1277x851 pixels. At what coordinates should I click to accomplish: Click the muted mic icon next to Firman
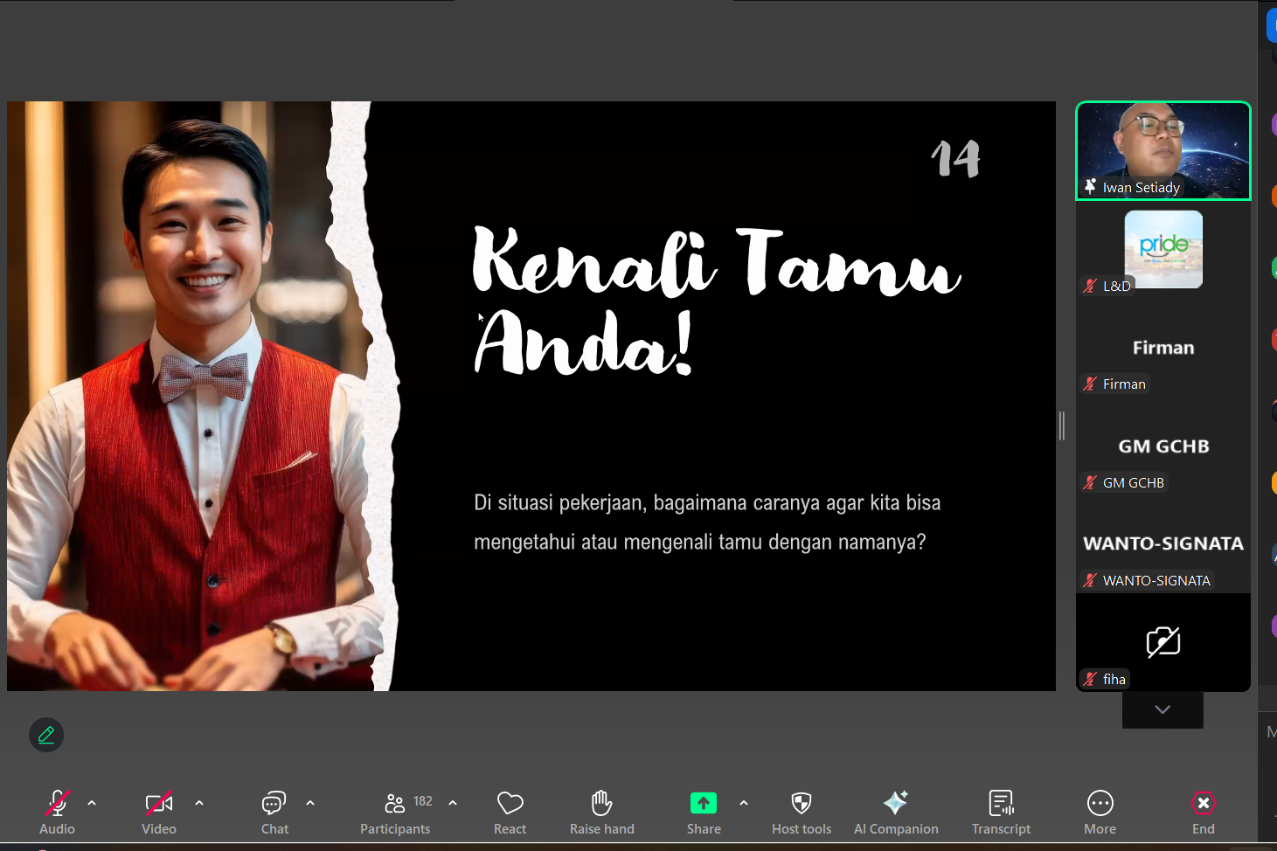(1090, 384)
